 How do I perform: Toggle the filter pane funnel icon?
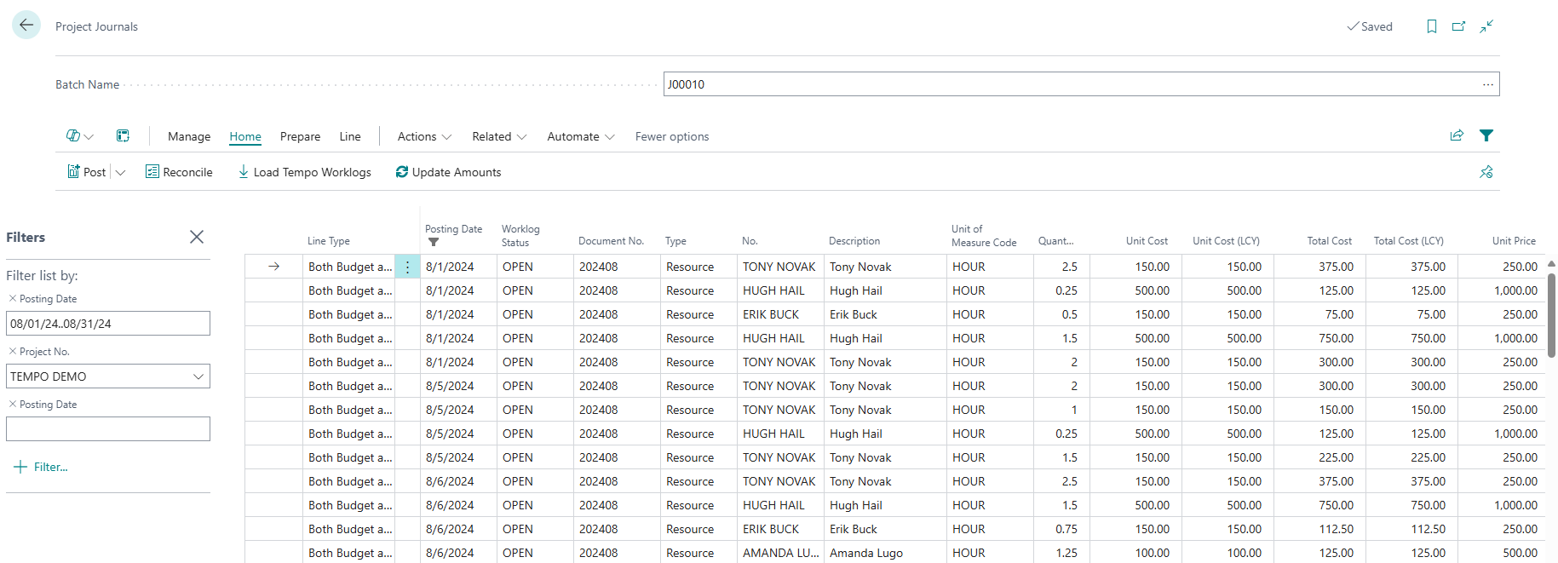coord(1486,135)
